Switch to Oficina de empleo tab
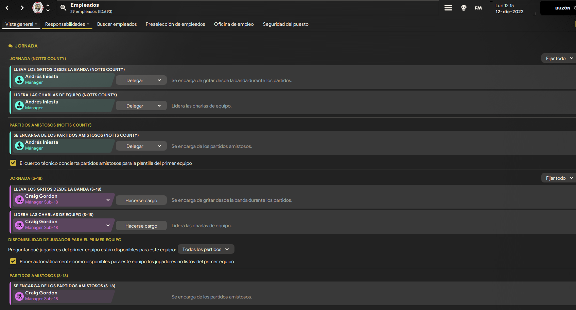This screenshot has height=310, width=576. click(x=234, y=24)
